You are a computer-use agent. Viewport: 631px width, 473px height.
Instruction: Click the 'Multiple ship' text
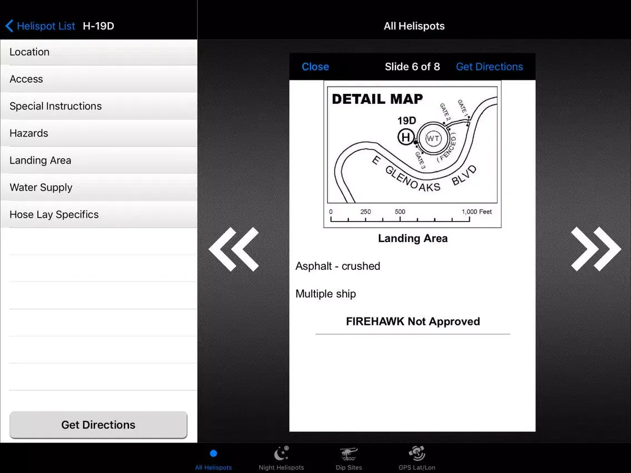[325, 294]
